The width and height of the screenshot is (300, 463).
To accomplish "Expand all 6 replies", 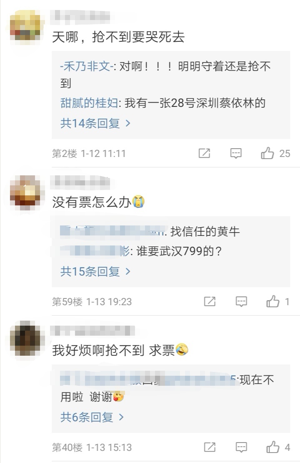I will click(x=92, y=417).
